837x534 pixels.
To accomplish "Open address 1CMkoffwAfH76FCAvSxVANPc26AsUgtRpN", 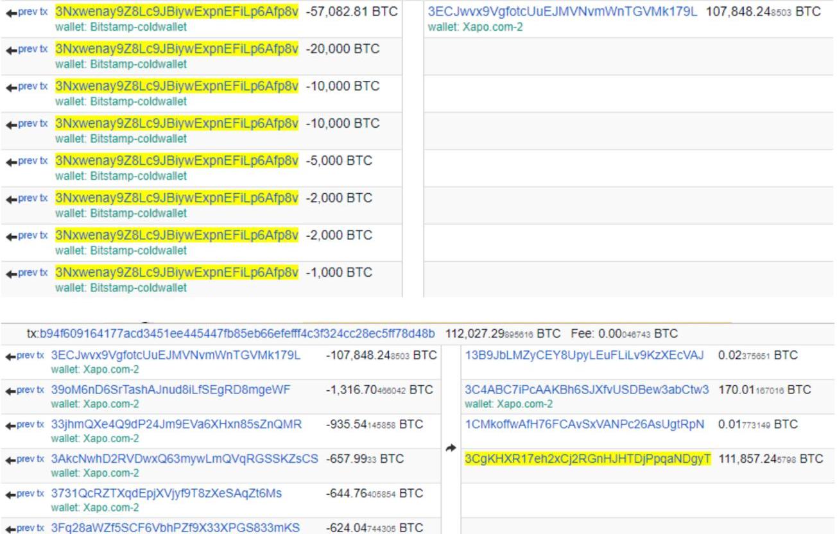I will click(584, 425).
